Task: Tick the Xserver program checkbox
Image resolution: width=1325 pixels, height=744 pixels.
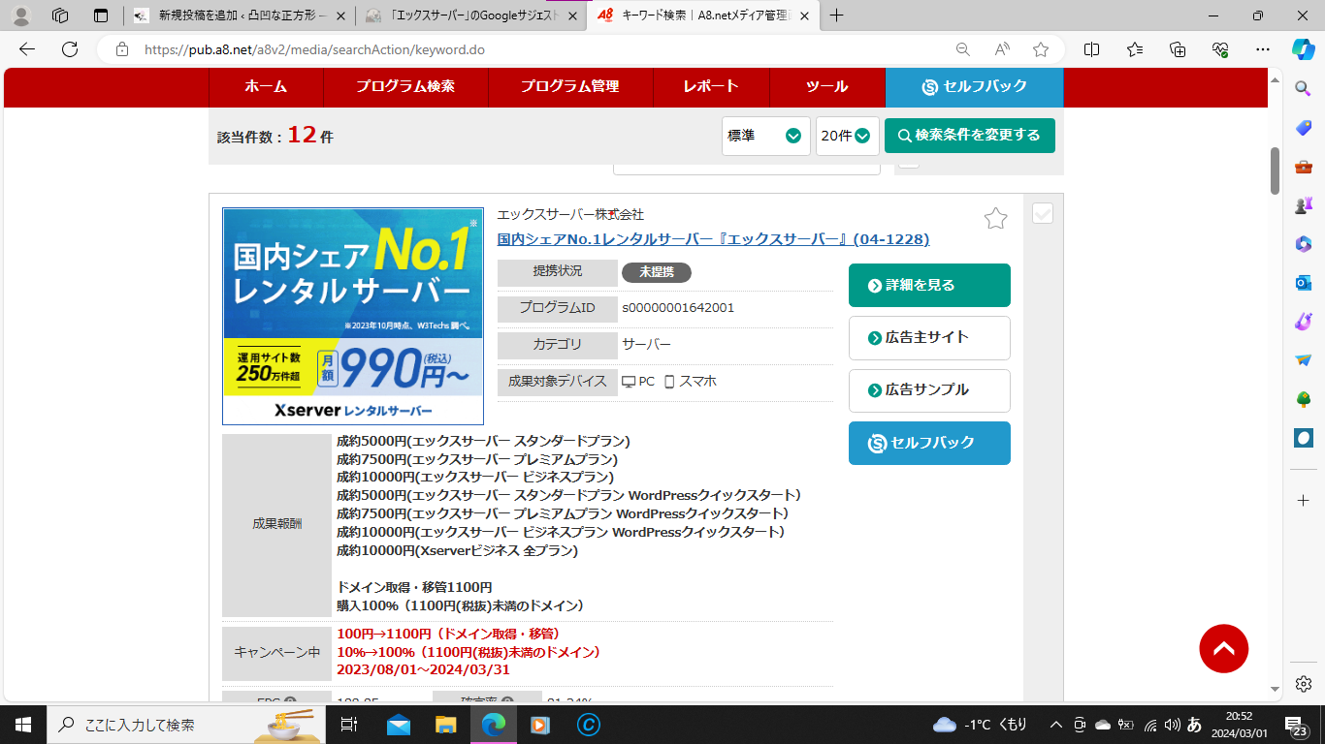Action: pos(1043,213)
